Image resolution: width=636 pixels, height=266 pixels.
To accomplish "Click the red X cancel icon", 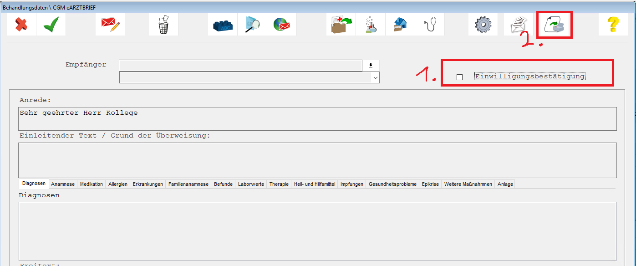I will point(21,24).
